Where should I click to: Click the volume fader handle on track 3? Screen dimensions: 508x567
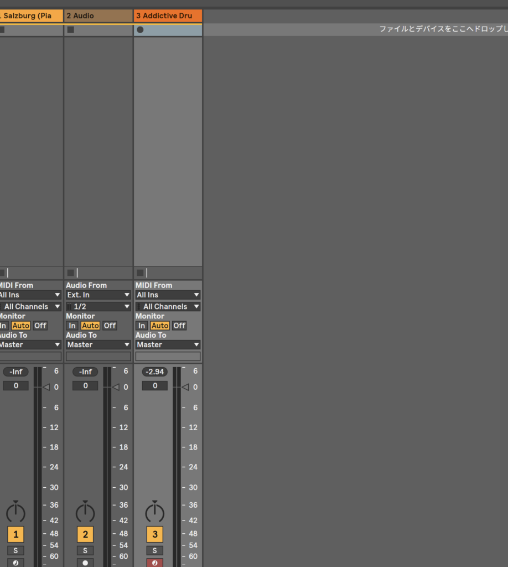tap(185, 387)
